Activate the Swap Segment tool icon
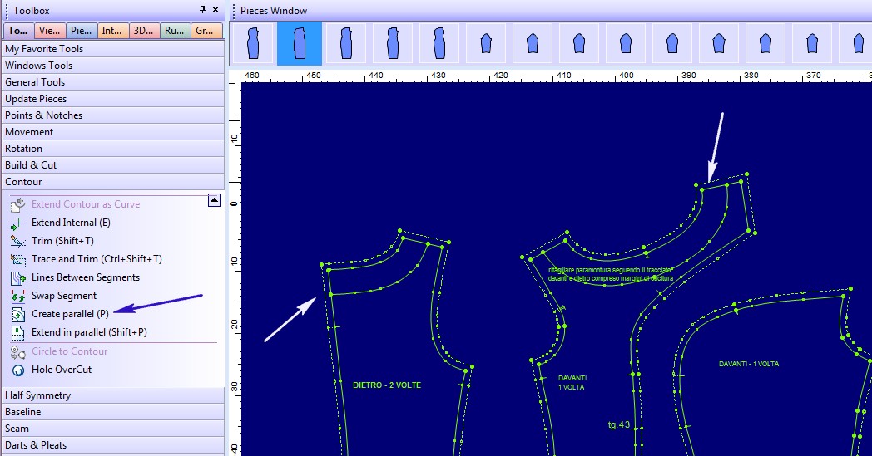This screenshot has width=872, height=456. pyautogui.click(x=17, y=296)
